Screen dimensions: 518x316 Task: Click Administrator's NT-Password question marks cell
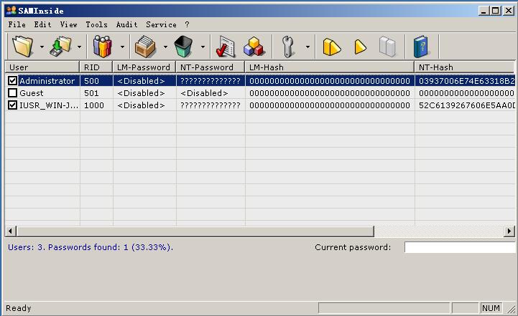211,81
